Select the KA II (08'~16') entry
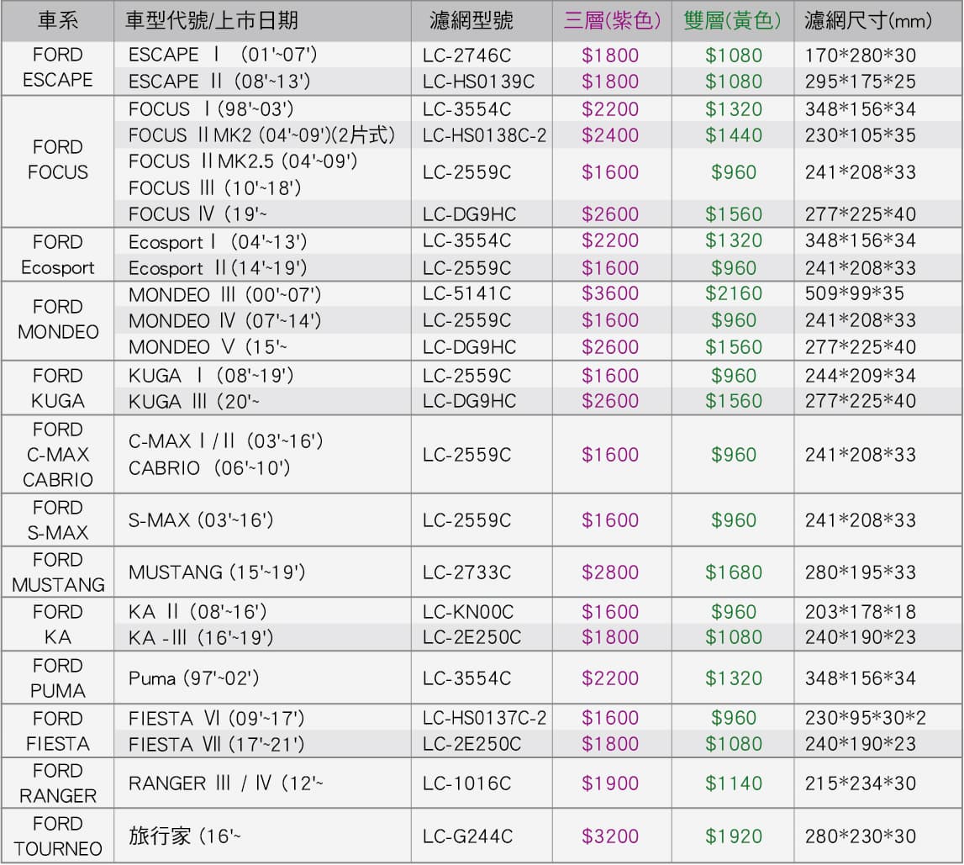The height and width of the screenshot is (865, 964). coord(198,612)
